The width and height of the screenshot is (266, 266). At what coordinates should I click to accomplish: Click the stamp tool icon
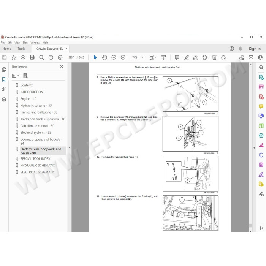coord(205,57)
